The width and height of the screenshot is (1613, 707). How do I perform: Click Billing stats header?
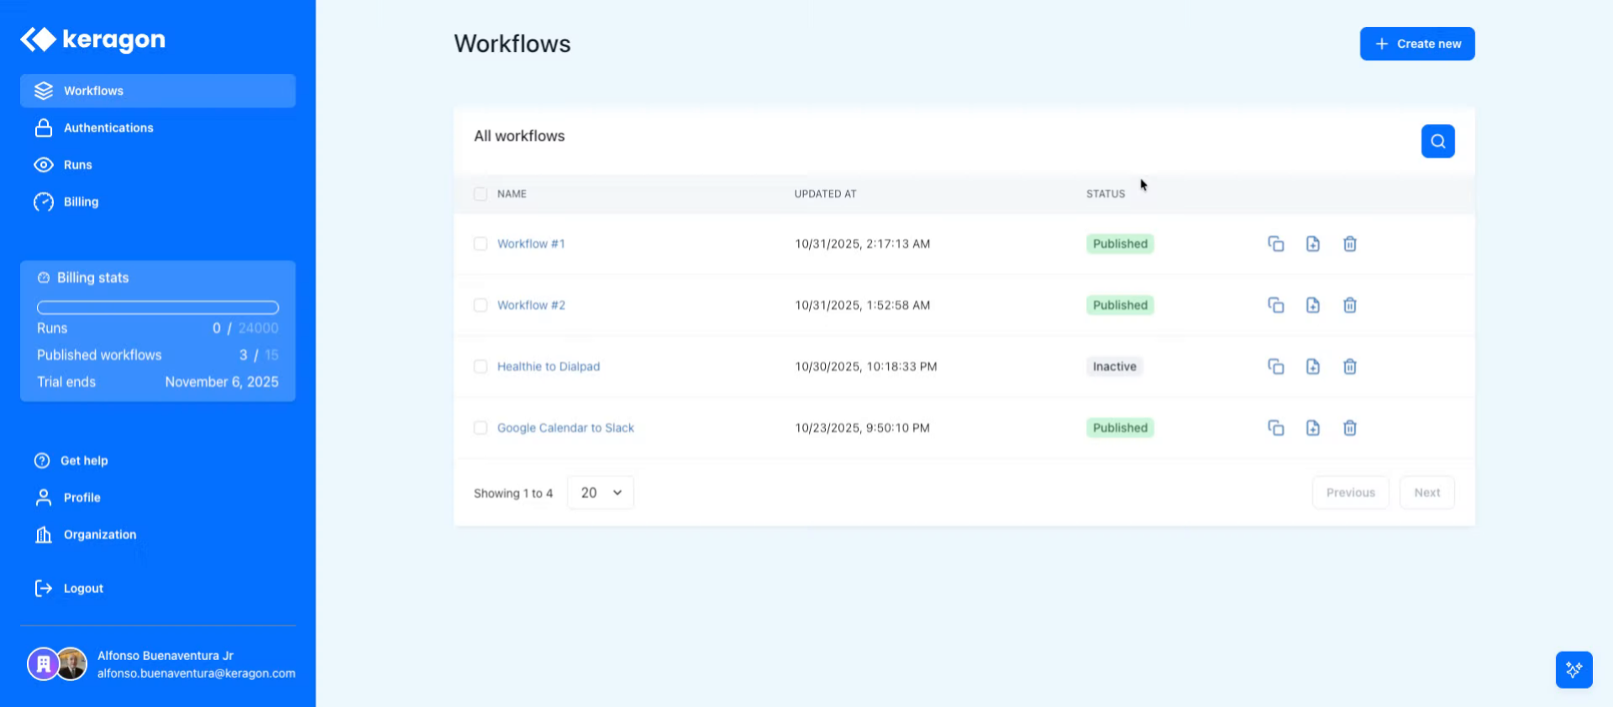(83, 278)
